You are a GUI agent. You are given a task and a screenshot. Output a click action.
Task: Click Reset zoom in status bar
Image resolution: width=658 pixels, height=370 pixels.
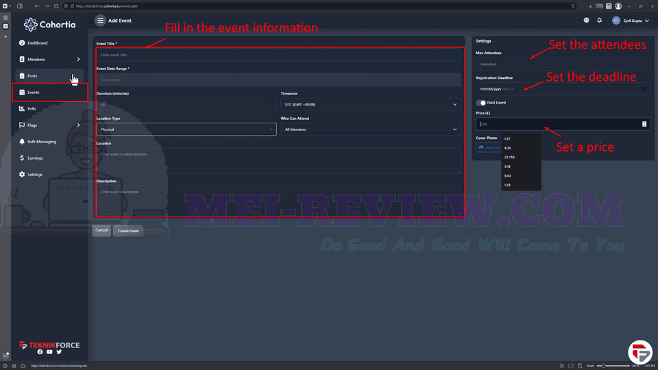click(x=590, y=366)
